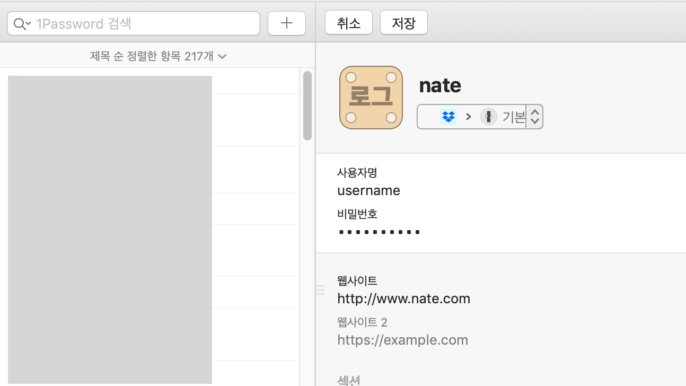This screenshot has width=686, height=386.
Task: Click the item list scrollbar thumb
Action: point(307,106)
